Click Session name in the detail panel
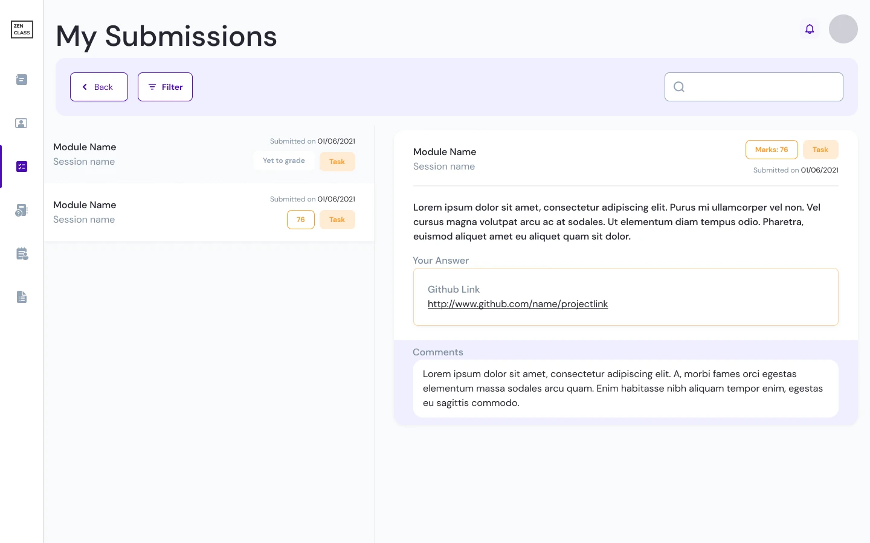Image resolution: width=870 pixels, height=543 pixels. (x=444, y=167)
